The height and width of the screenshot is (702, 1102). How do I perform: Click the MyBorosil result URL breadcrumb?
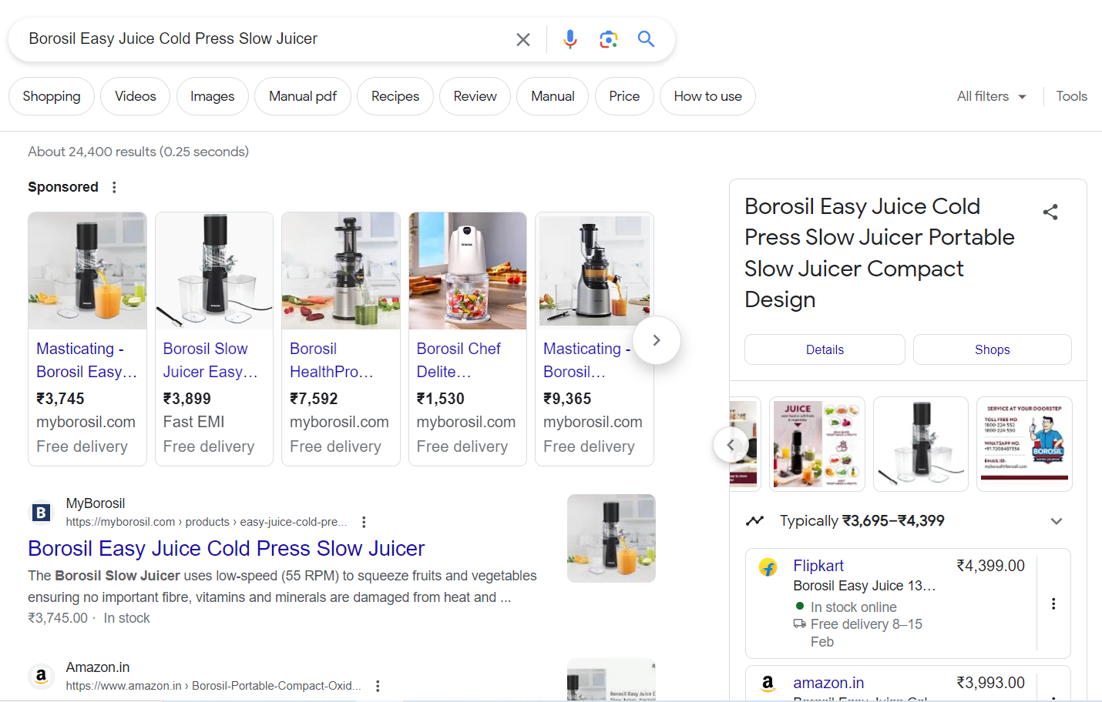click(x=207, y=522)
